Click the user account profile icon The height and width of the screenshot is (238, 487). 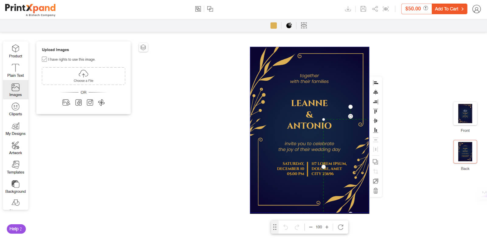pos(476,9)
